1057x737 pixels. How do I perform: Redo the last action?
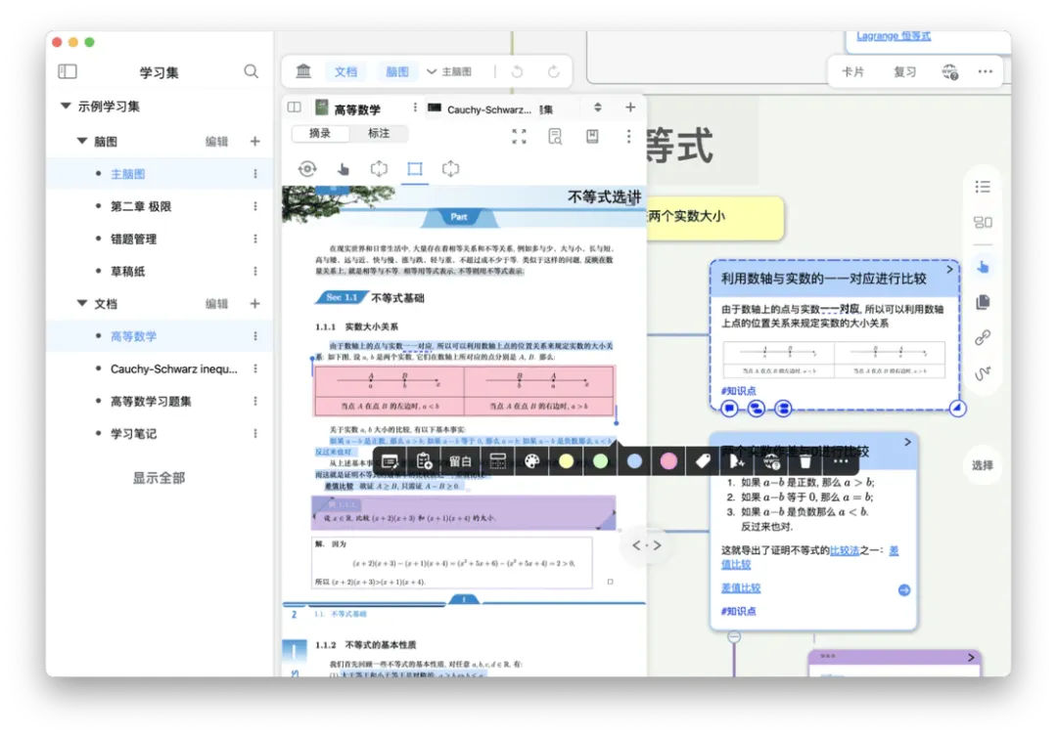click(x=553, y=71)
